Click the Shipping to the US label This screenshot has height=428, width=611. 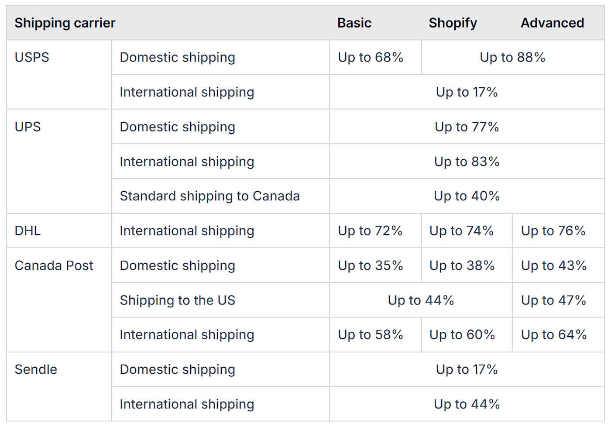[177, 300]
